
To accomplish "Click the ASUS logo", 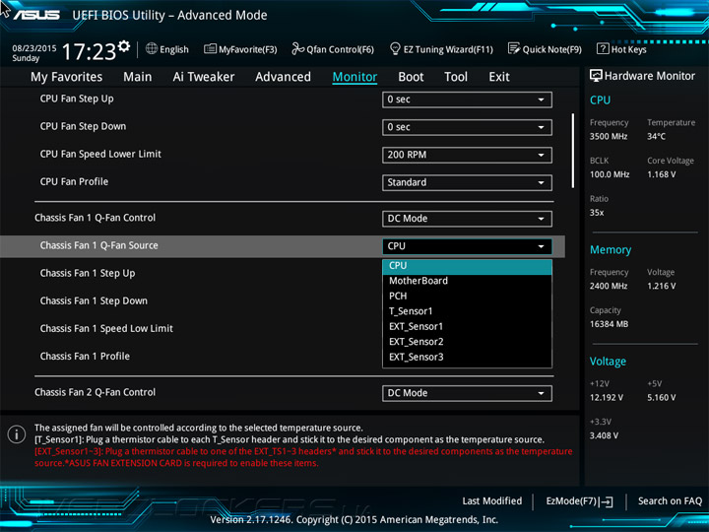I will [x=36, y=15].
